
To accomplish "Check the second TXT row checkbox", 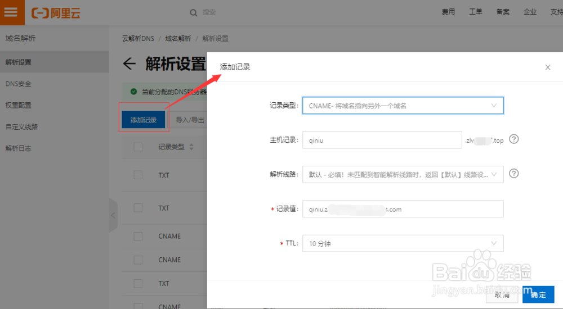I will (x=138, y=208).
